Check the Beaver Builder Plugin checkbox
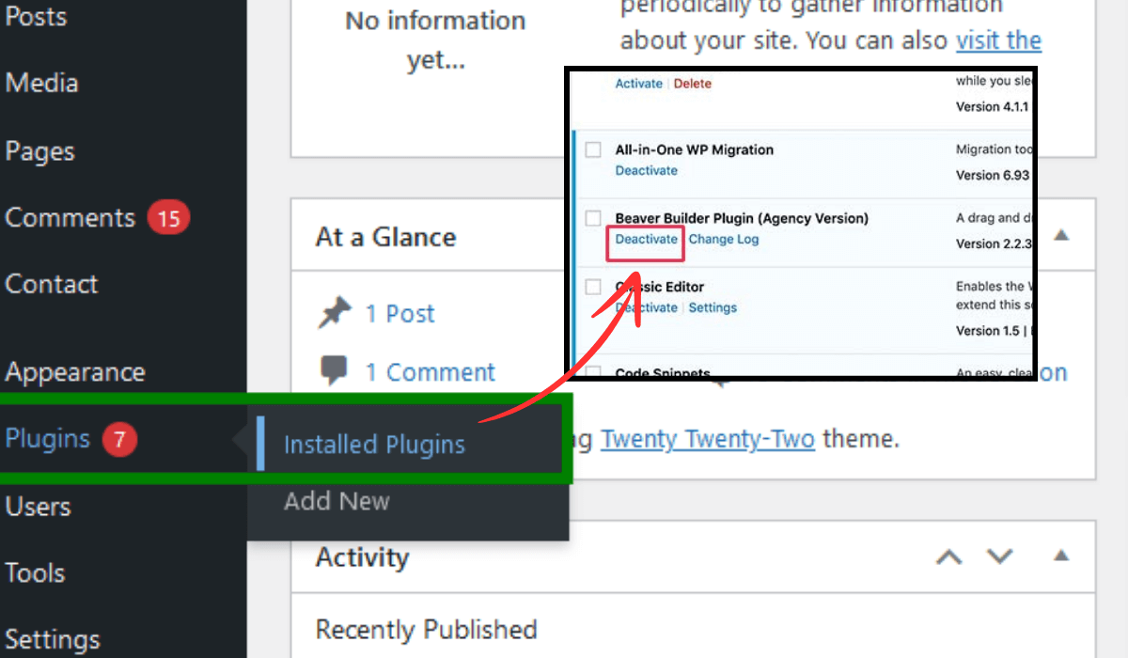 pyautogui.click(x=593, y=217)
